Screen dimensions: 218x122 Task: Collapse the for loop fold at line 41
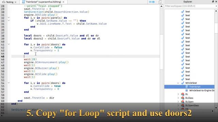[x=9, y=44]
